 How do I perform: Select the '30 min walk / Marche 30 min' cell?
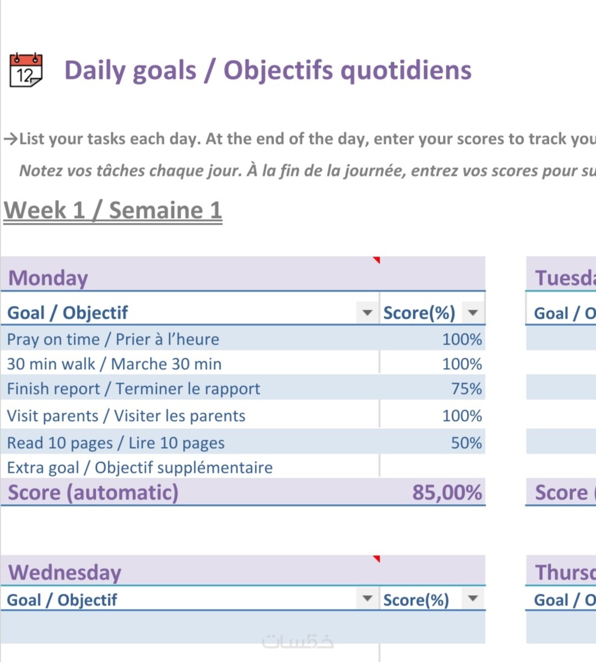tap(114, 364)
